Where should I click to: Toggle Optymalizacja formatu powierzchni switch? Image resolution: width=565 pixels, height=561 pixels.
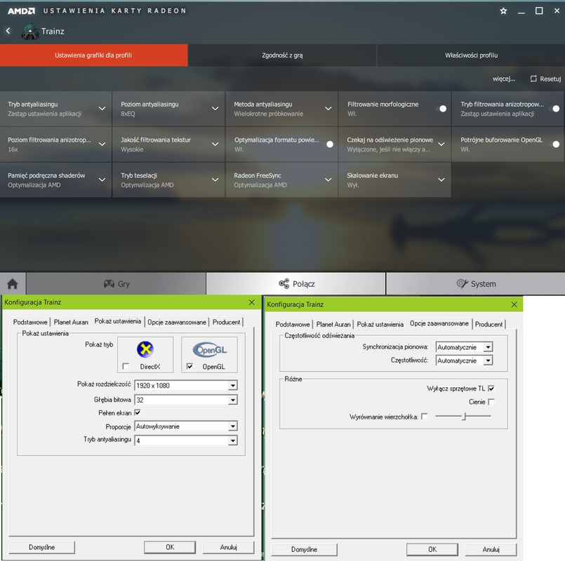328,144
